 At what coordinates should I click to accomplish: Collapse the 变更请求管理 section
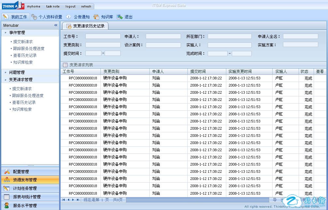click(x=21, y=80)
